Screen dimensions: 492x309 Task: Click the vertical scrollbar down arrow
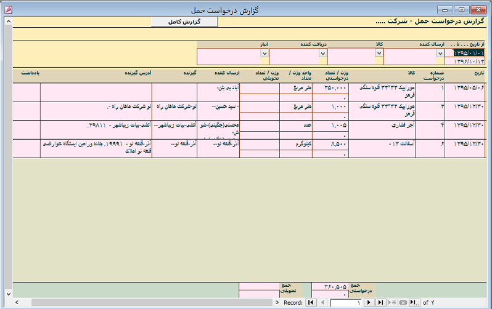(9, 294)
